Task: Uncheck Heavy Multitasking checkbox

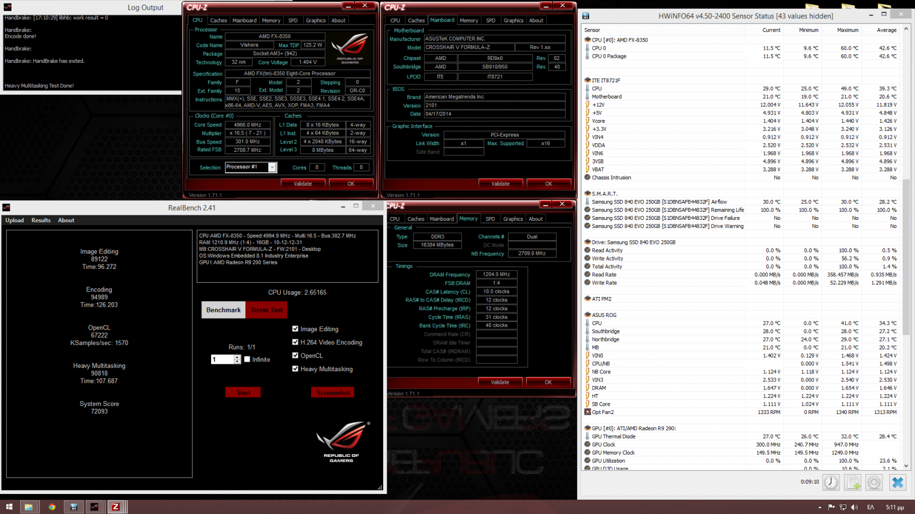Action: pos(295,369)
